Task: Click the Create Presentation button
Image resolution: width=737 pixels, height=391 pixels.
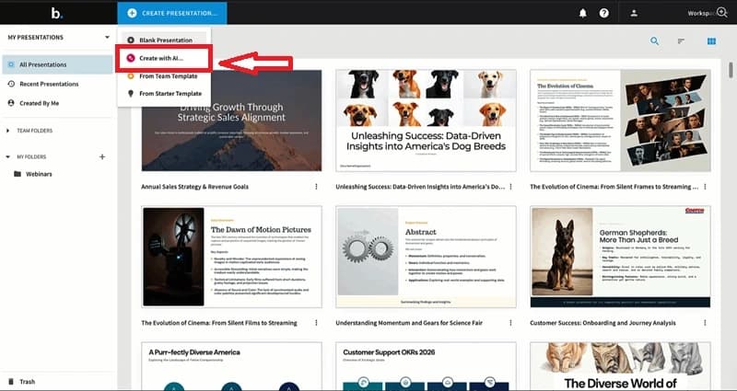Action: [172, 13]
